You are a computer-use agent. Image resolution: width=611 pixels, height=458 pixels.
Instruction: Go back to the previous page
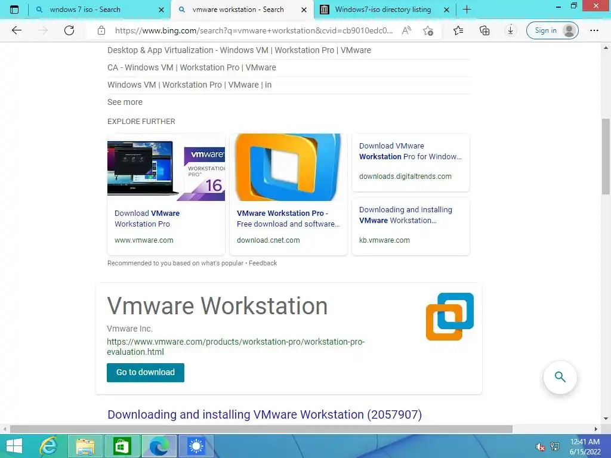coord(16,30)
